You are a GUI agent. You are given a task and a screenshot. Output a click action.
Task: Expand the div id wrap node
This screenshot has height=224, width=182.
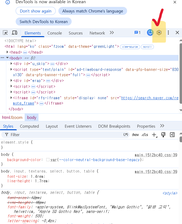11,81
